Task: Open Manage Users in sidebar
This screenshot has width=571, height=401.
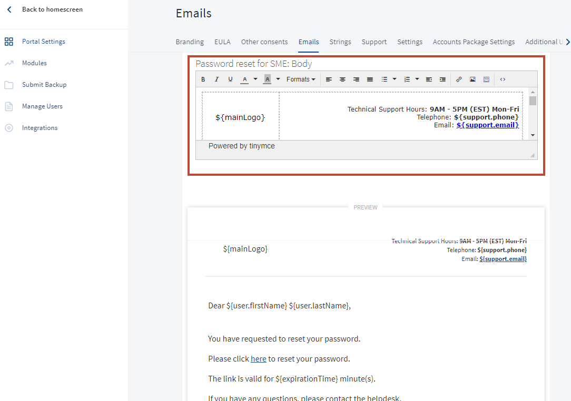Action: coord(42,106)
